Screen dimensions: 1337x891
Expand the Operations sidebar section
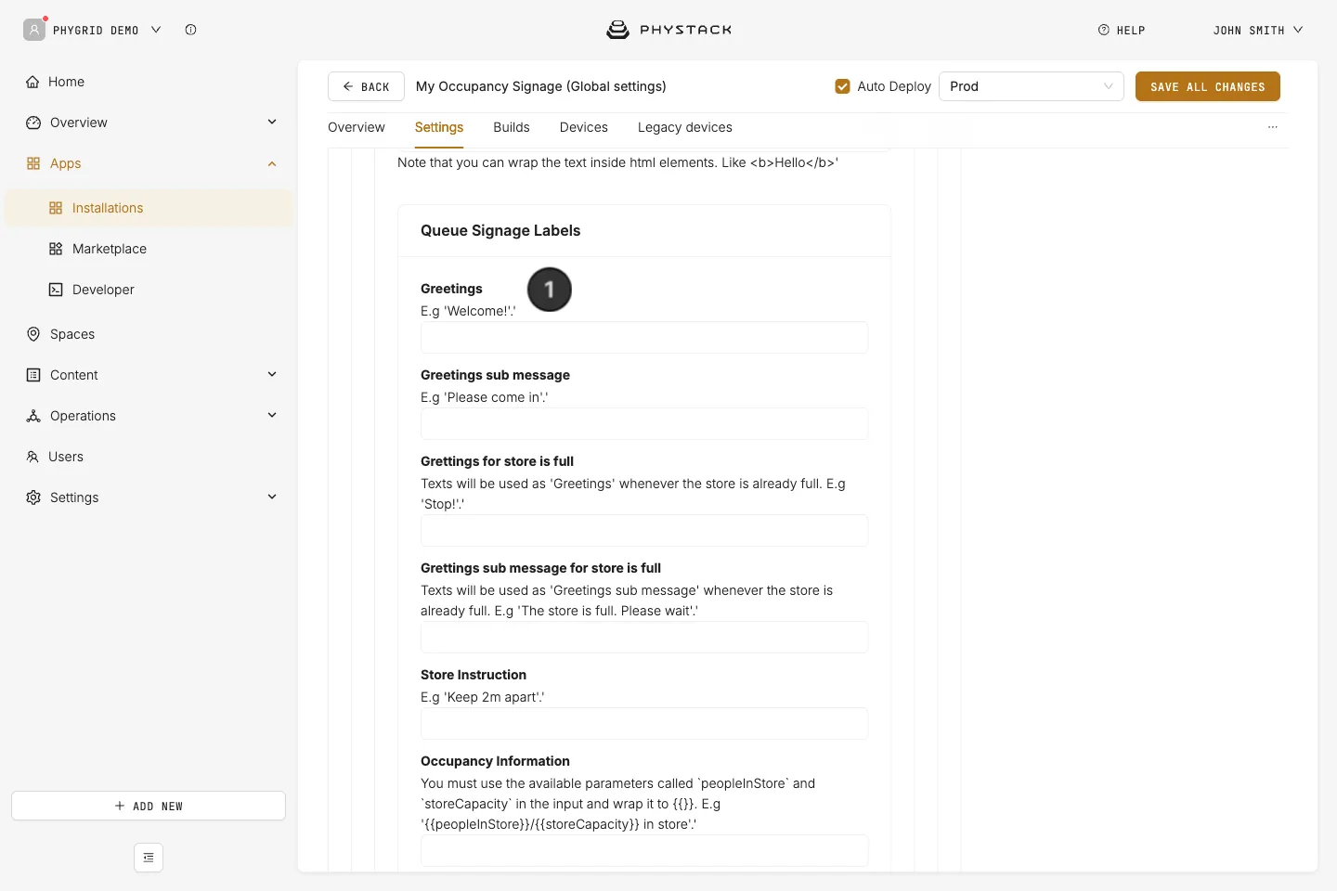coord(272,415)
